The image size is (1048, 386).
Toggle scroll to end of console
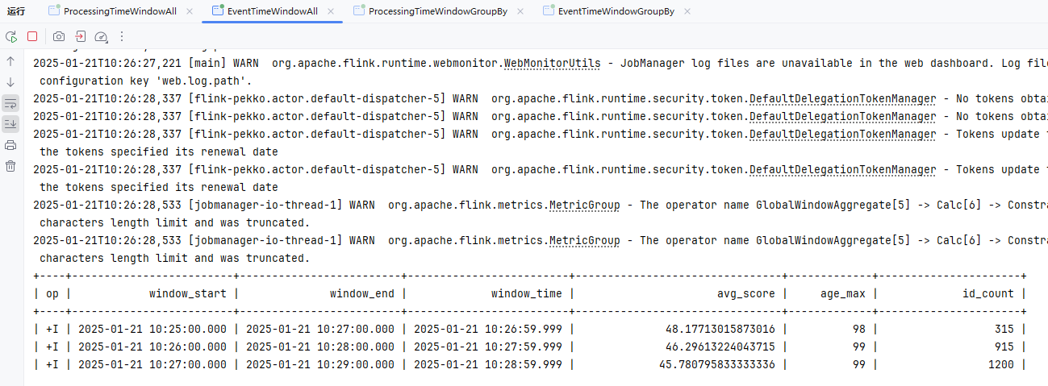click(x=10, y=124)
